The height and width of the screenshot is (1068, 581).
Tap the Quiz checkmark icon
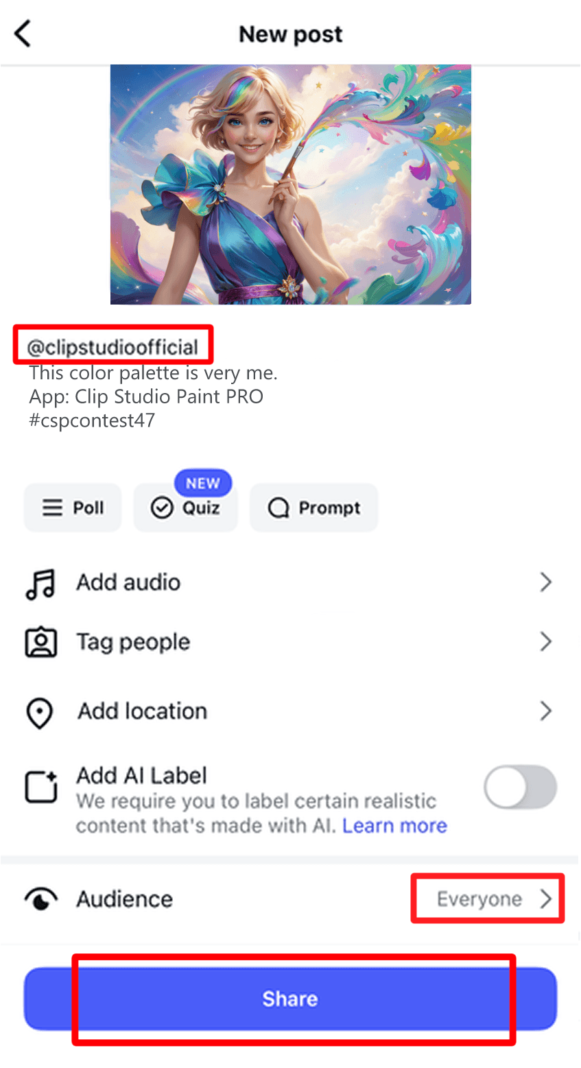pos(160,508)
